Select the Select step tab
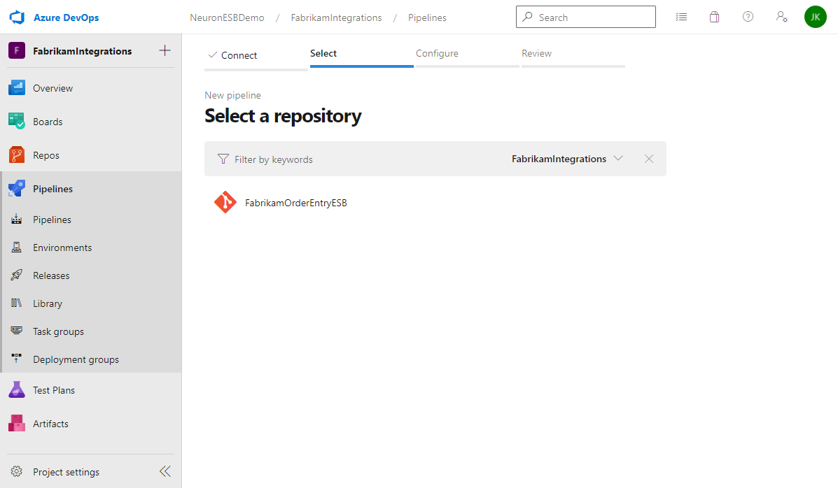Image resolution: width=838 pixels, height=488 pixels. point(362,55)
